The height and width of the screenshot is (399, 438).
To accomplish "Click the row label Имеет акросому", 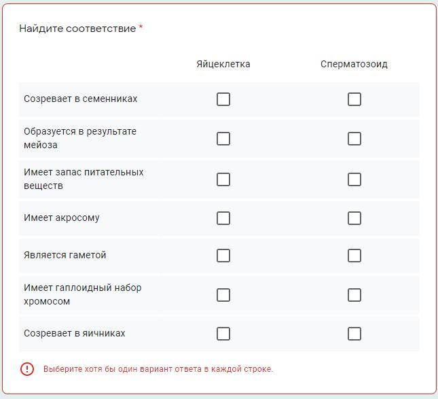I will (62, 218).
